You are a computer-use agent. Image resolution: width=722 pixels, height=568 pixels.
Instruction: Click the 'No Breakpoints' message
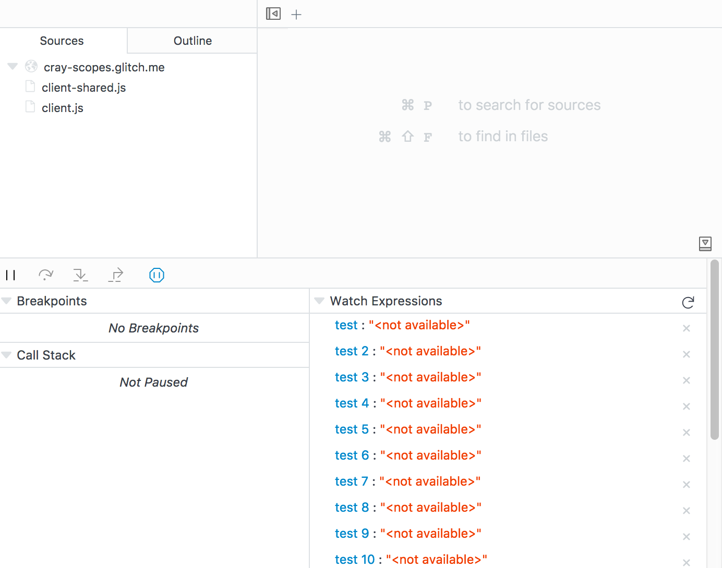(154, 328)
